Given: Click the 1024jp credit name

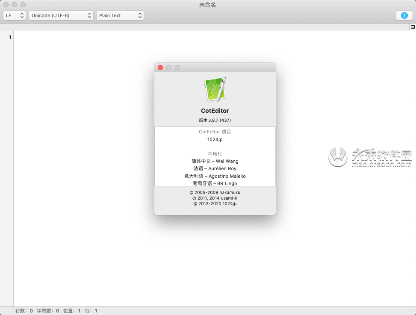Looking at the screenshot, I should (x=215, y=139).
